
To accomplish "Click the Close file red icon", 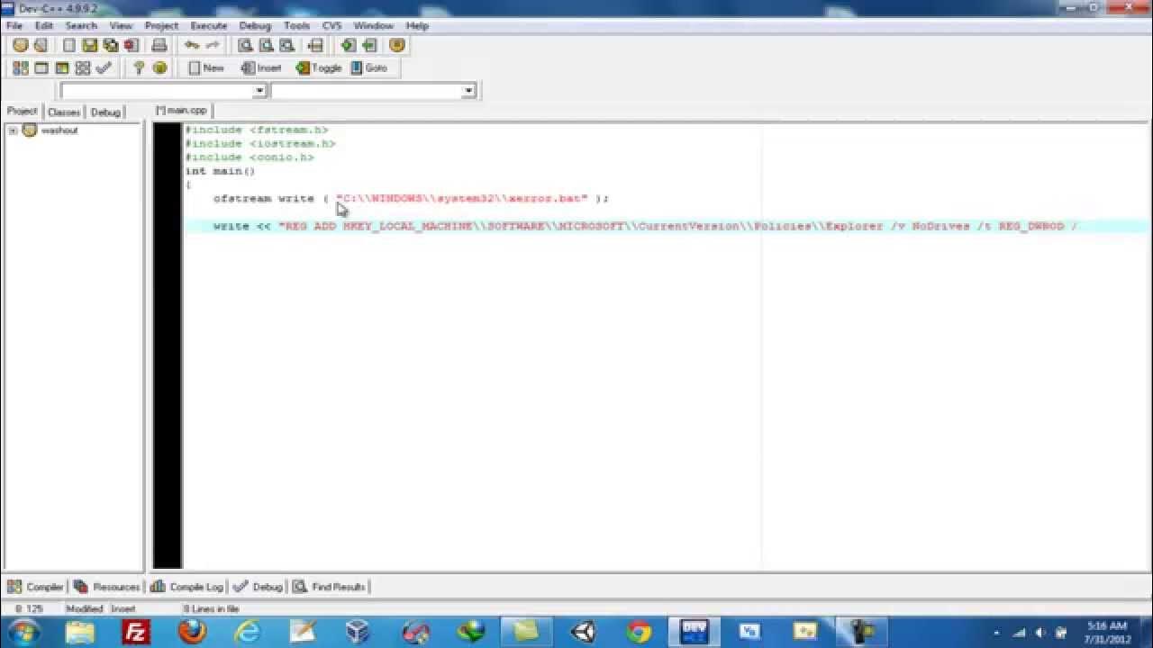I will (131, 45).
